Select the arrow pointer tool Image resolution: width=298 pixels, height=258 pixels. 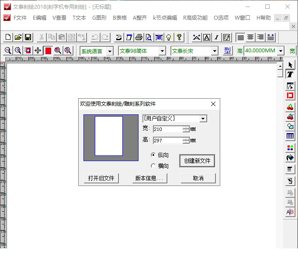(x=290, y=65)
